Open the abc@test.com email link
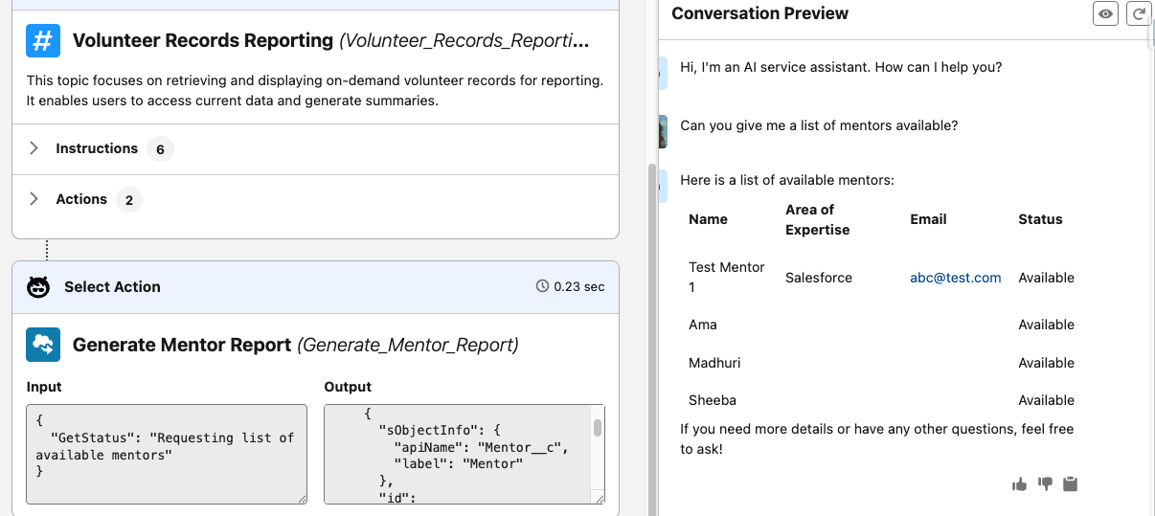 (x=955, y=278)
